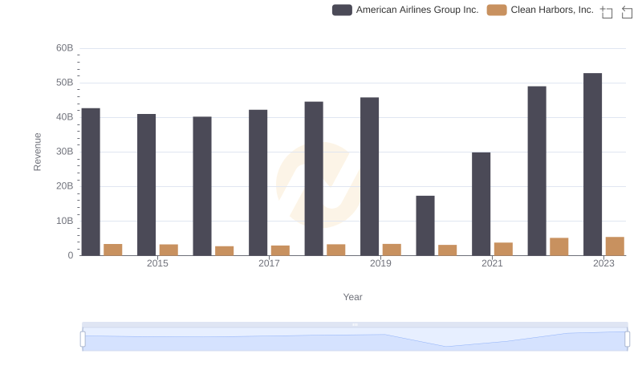
Task: Click the 2016 Clean Harbors bar
Action: click(225, 251)
